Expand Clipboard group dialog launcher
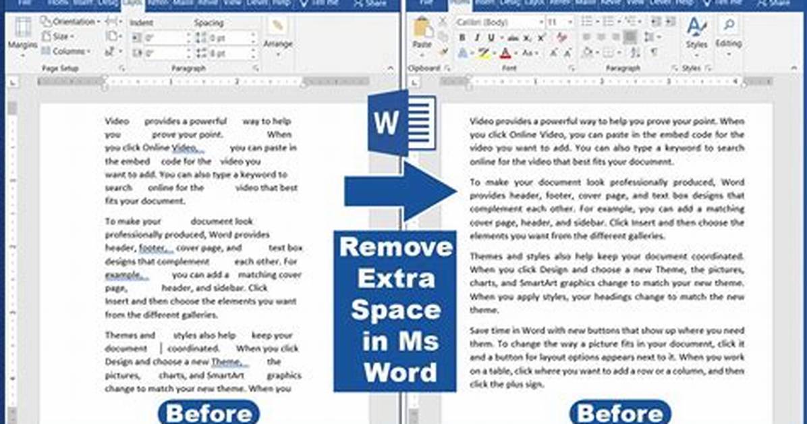The image size is (807, 424). [447, 68]
